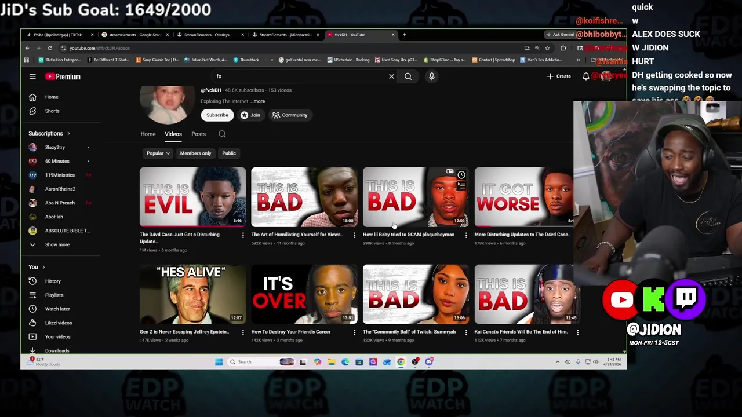The image size is (742, 417).
Task: Open options for lil Baby SCAM video
Action: coord(466,235)
